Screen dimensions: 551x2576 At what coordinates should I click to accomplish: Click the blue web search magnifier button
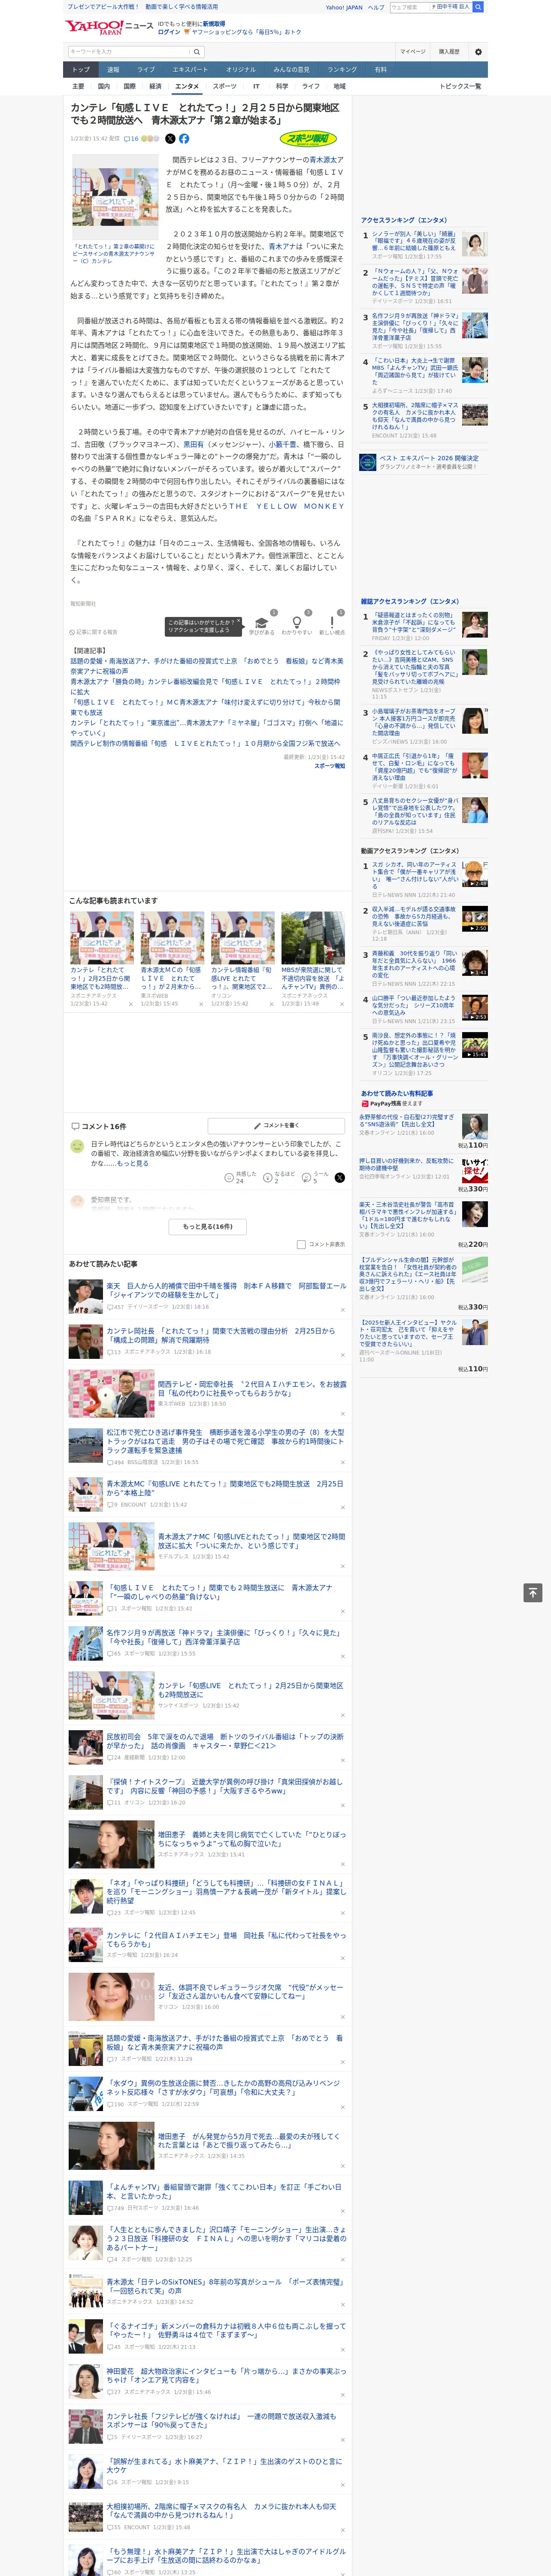point(478,7)
